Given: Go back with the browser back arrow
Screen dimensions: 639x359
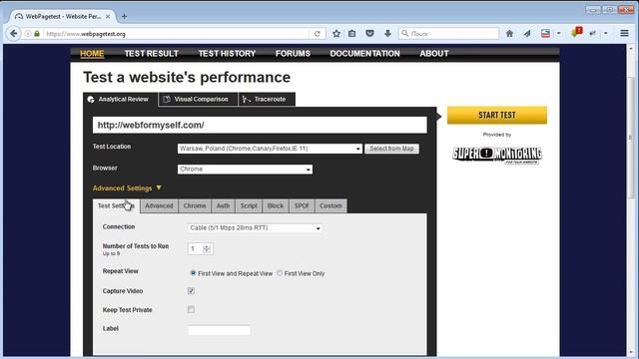Looking at the screenshot, I should click(x=13, y=33).
